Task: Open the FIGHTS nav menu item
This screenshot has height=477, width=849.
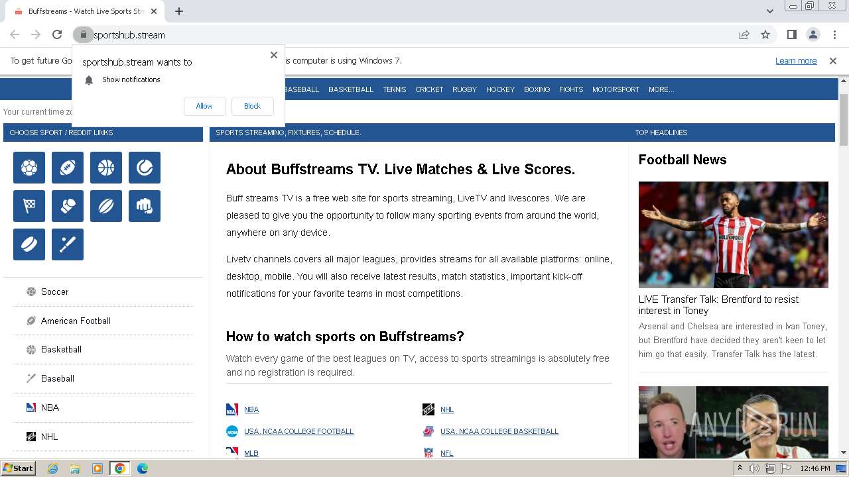Action: 571,89
